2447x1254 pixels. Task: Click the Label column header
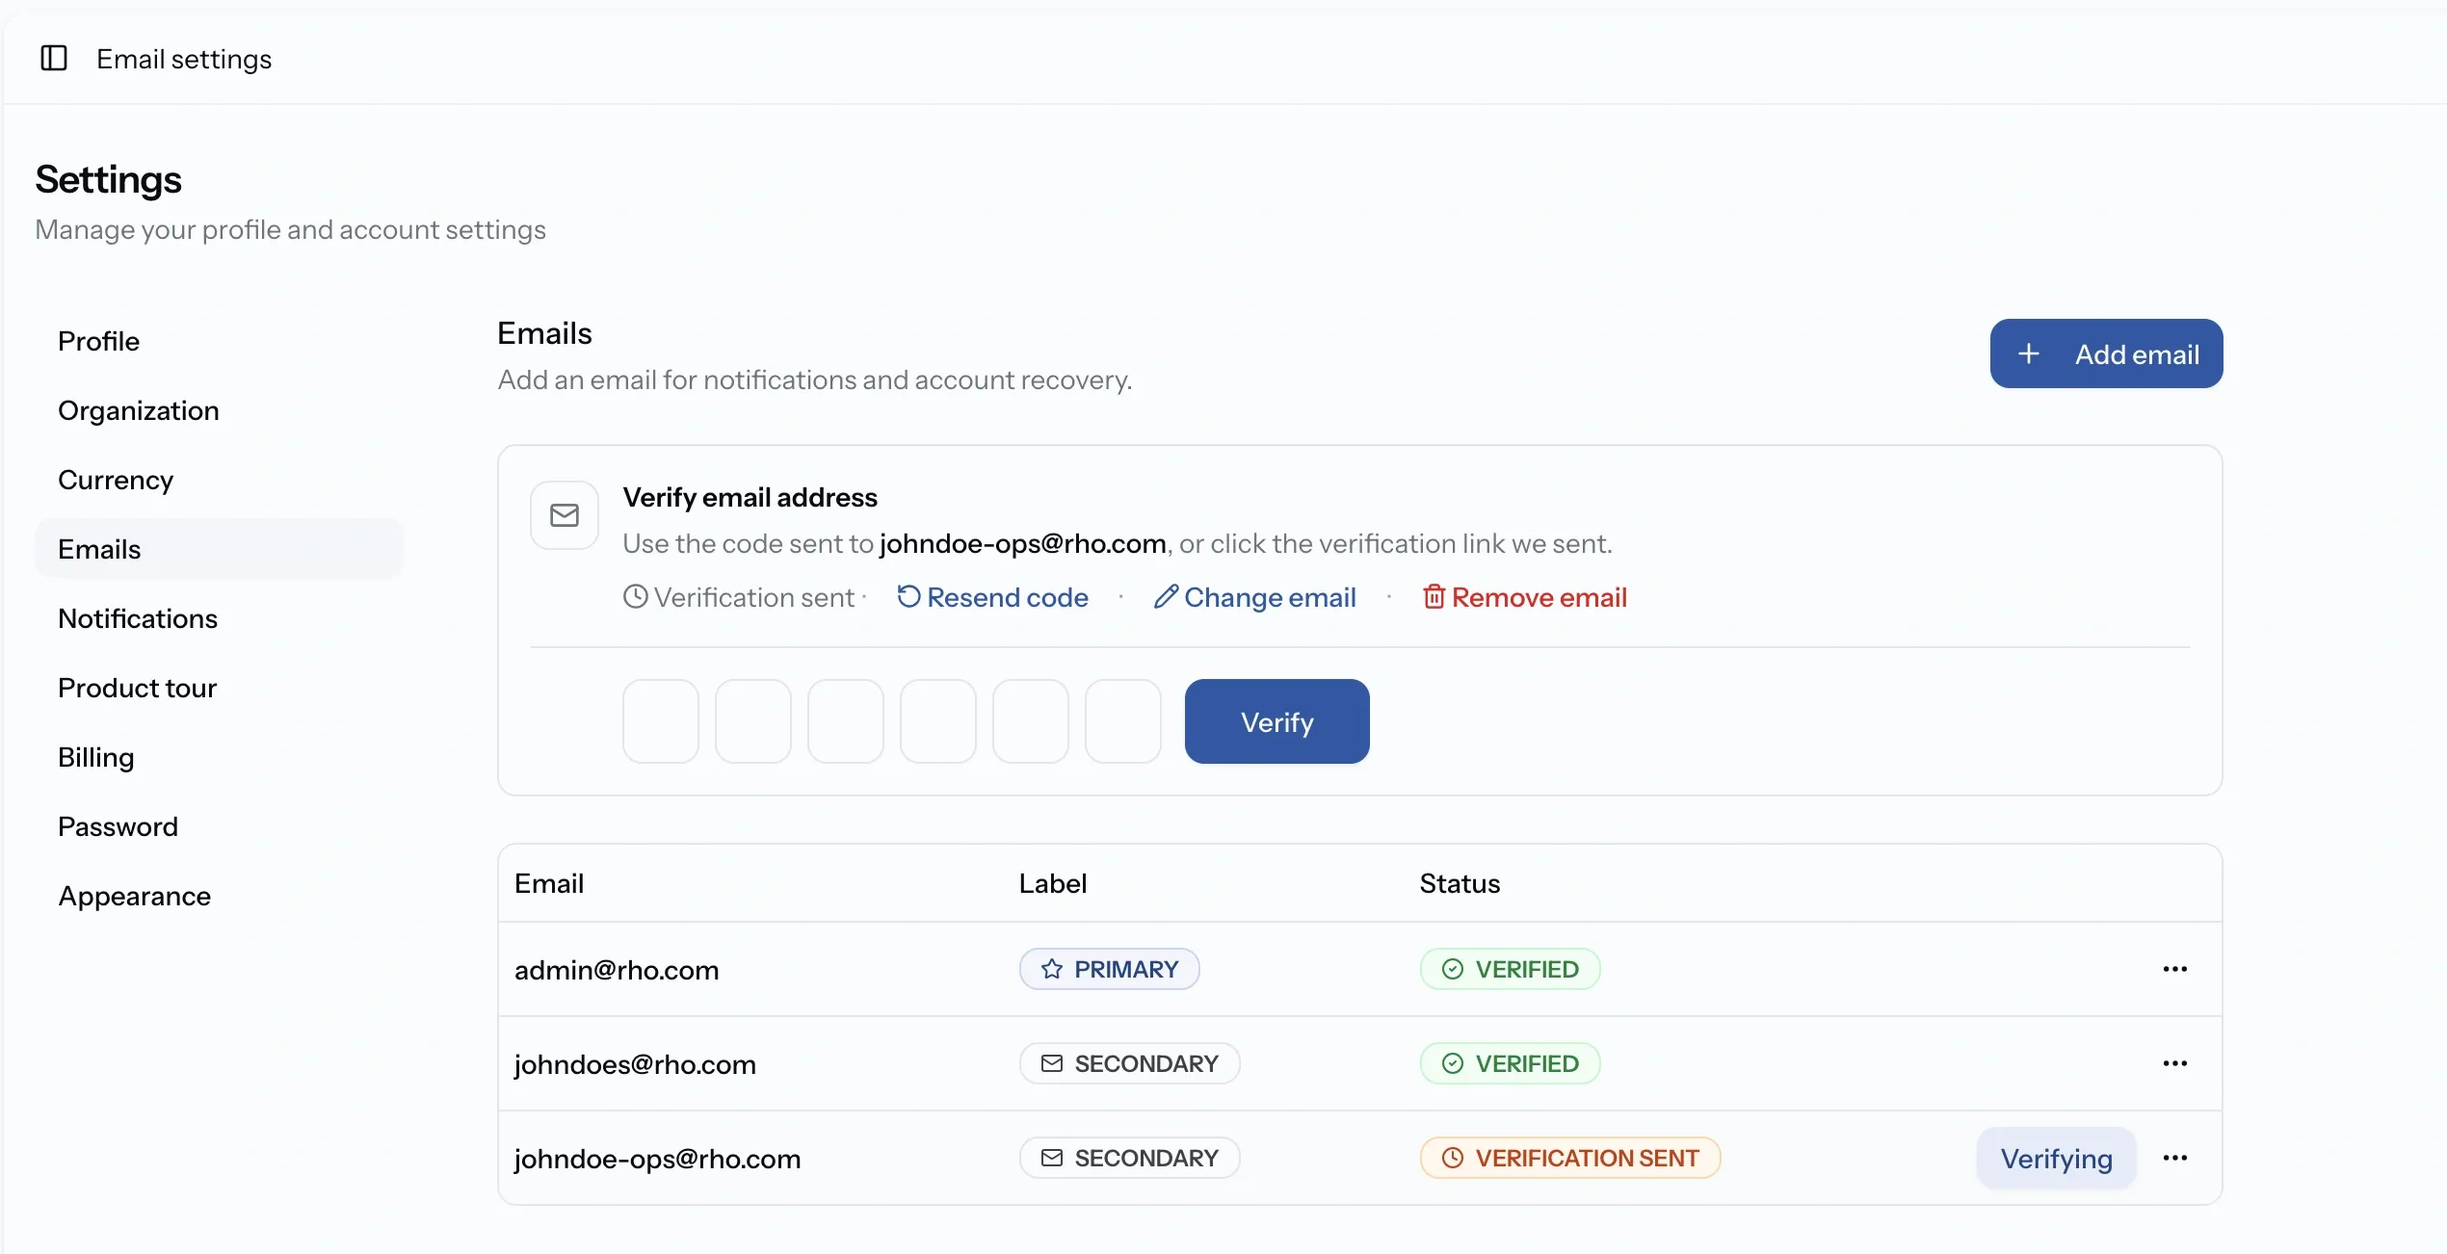(1052, 883)
